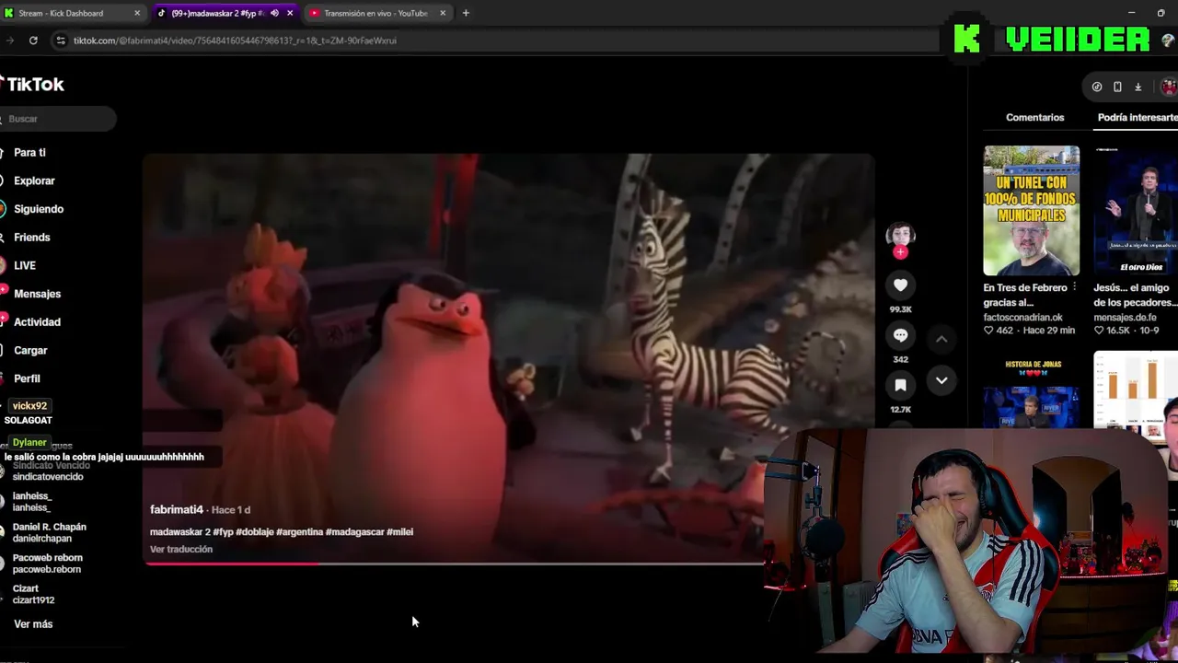Switch to the Stream - Kick Dashboard tab
Image resolution: width=1178 pixels, height=663 pixels.
click(x=73, y=13)
